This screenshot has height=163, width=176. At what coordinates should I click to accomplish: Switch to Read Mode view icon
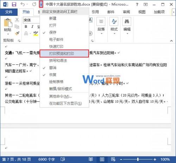(91, 159)
